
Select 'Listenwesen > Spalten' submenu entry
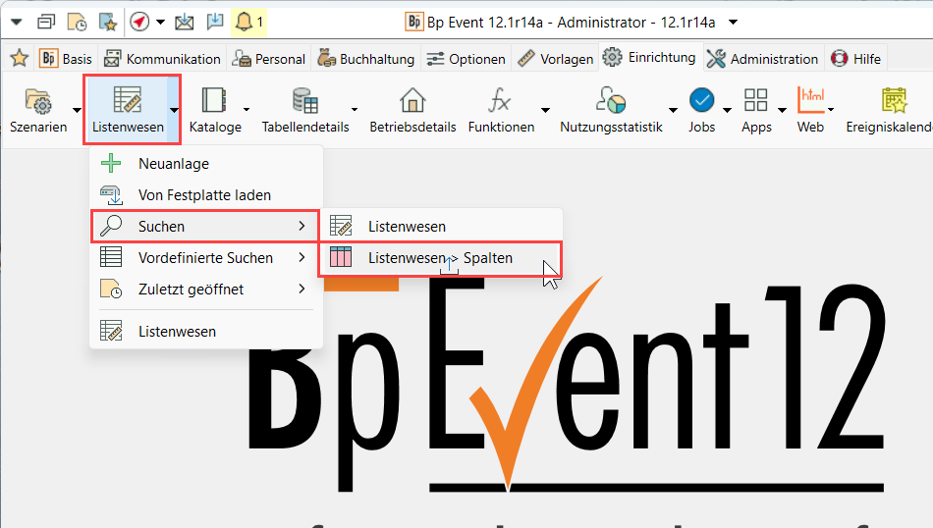(x=440, y=258)
